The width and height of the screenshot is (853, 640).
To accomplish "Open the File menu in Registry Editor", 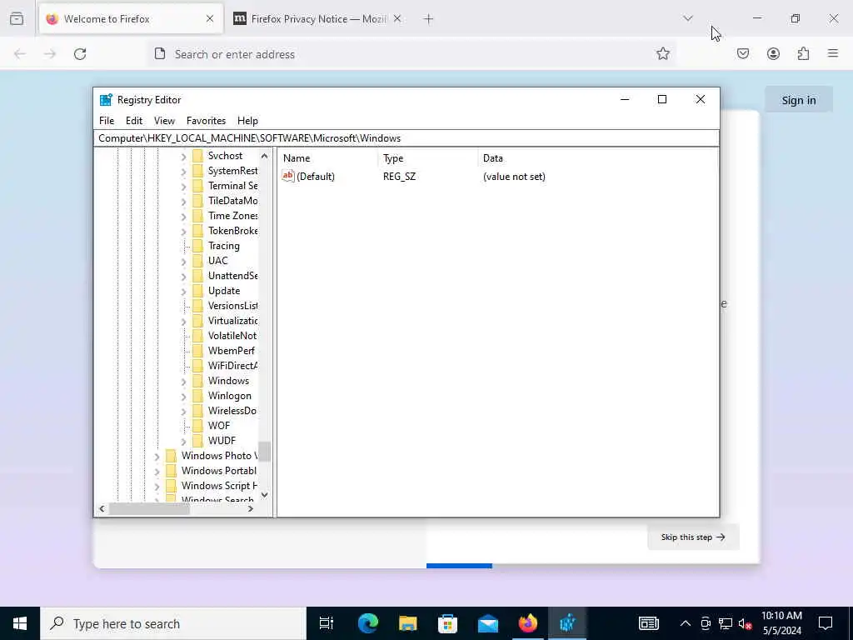I will point(107,121).
